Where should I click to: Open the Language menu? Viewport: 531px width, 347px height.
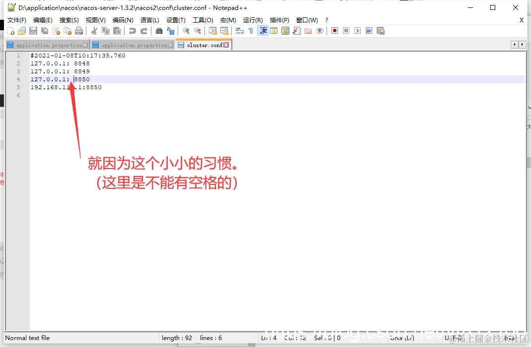tap(149, 20)
